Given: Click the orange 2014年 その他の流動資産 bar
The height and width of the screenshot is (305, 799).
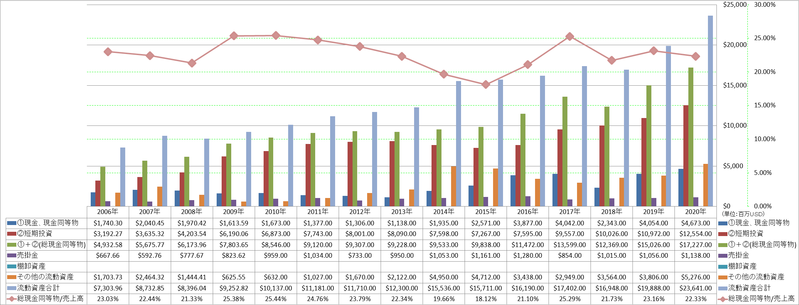Looking at the screenshot, I should (454, 186).
